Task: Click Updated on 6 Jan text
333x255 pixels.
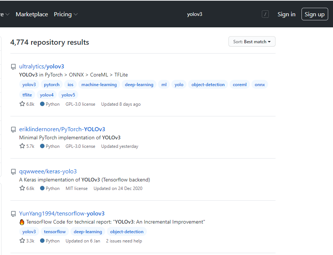Action: 83,241
